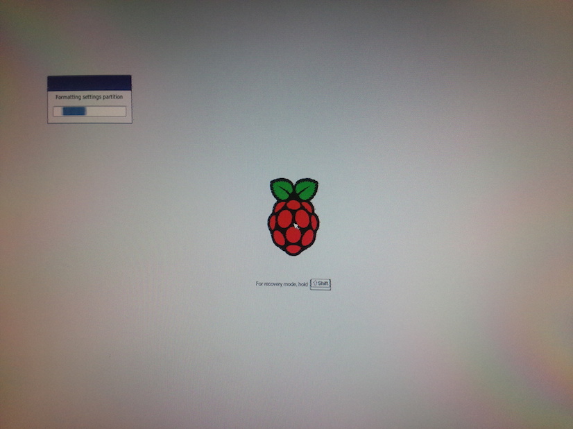Click the 'Formatting settings partition' text
The image size is (573, 429).
click(89, 97)
